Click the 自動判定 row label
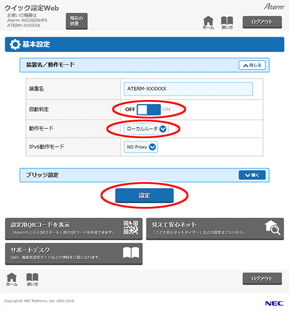The image size is (289, 311). click(39, 109)
